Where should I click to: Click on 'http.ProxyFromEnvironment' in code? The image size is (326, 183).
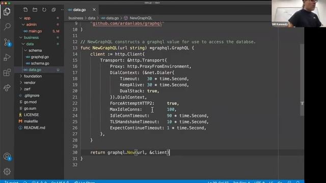click(158, 67)
